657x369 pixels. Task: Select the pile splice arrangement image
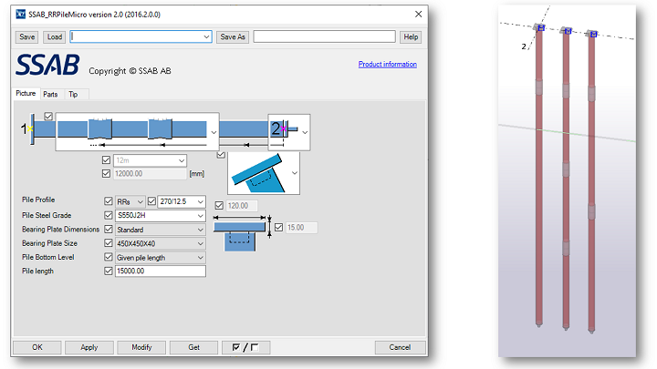tap(132, 131)
